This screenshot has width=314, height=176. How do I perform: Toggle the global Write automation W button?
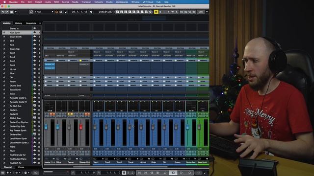(x=172, y=12)
